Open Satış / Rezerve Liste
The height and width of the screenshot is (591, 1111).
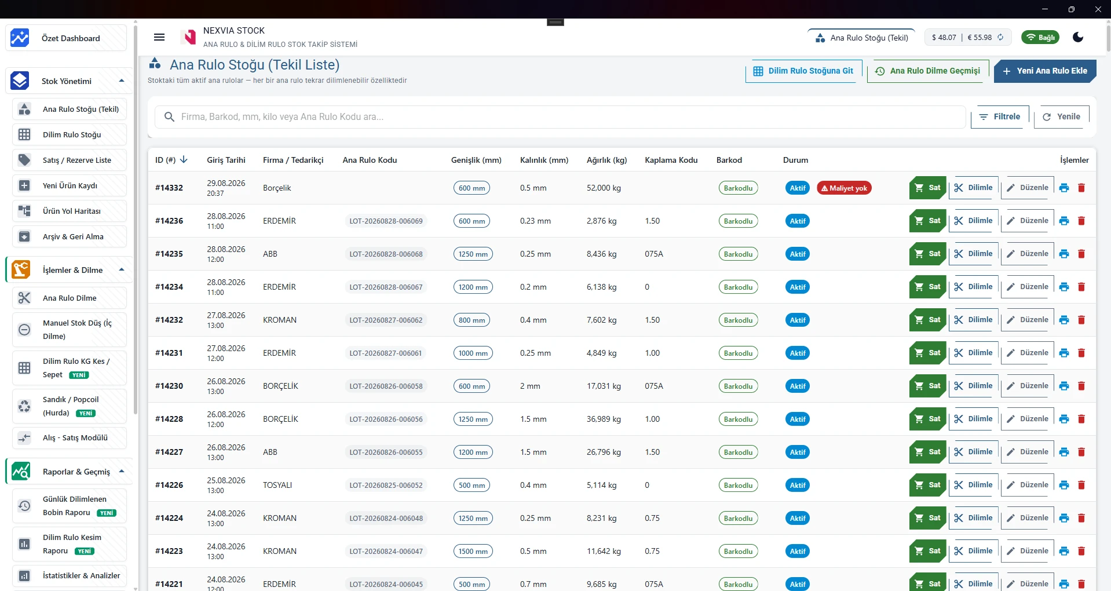[x=70, y=160]
